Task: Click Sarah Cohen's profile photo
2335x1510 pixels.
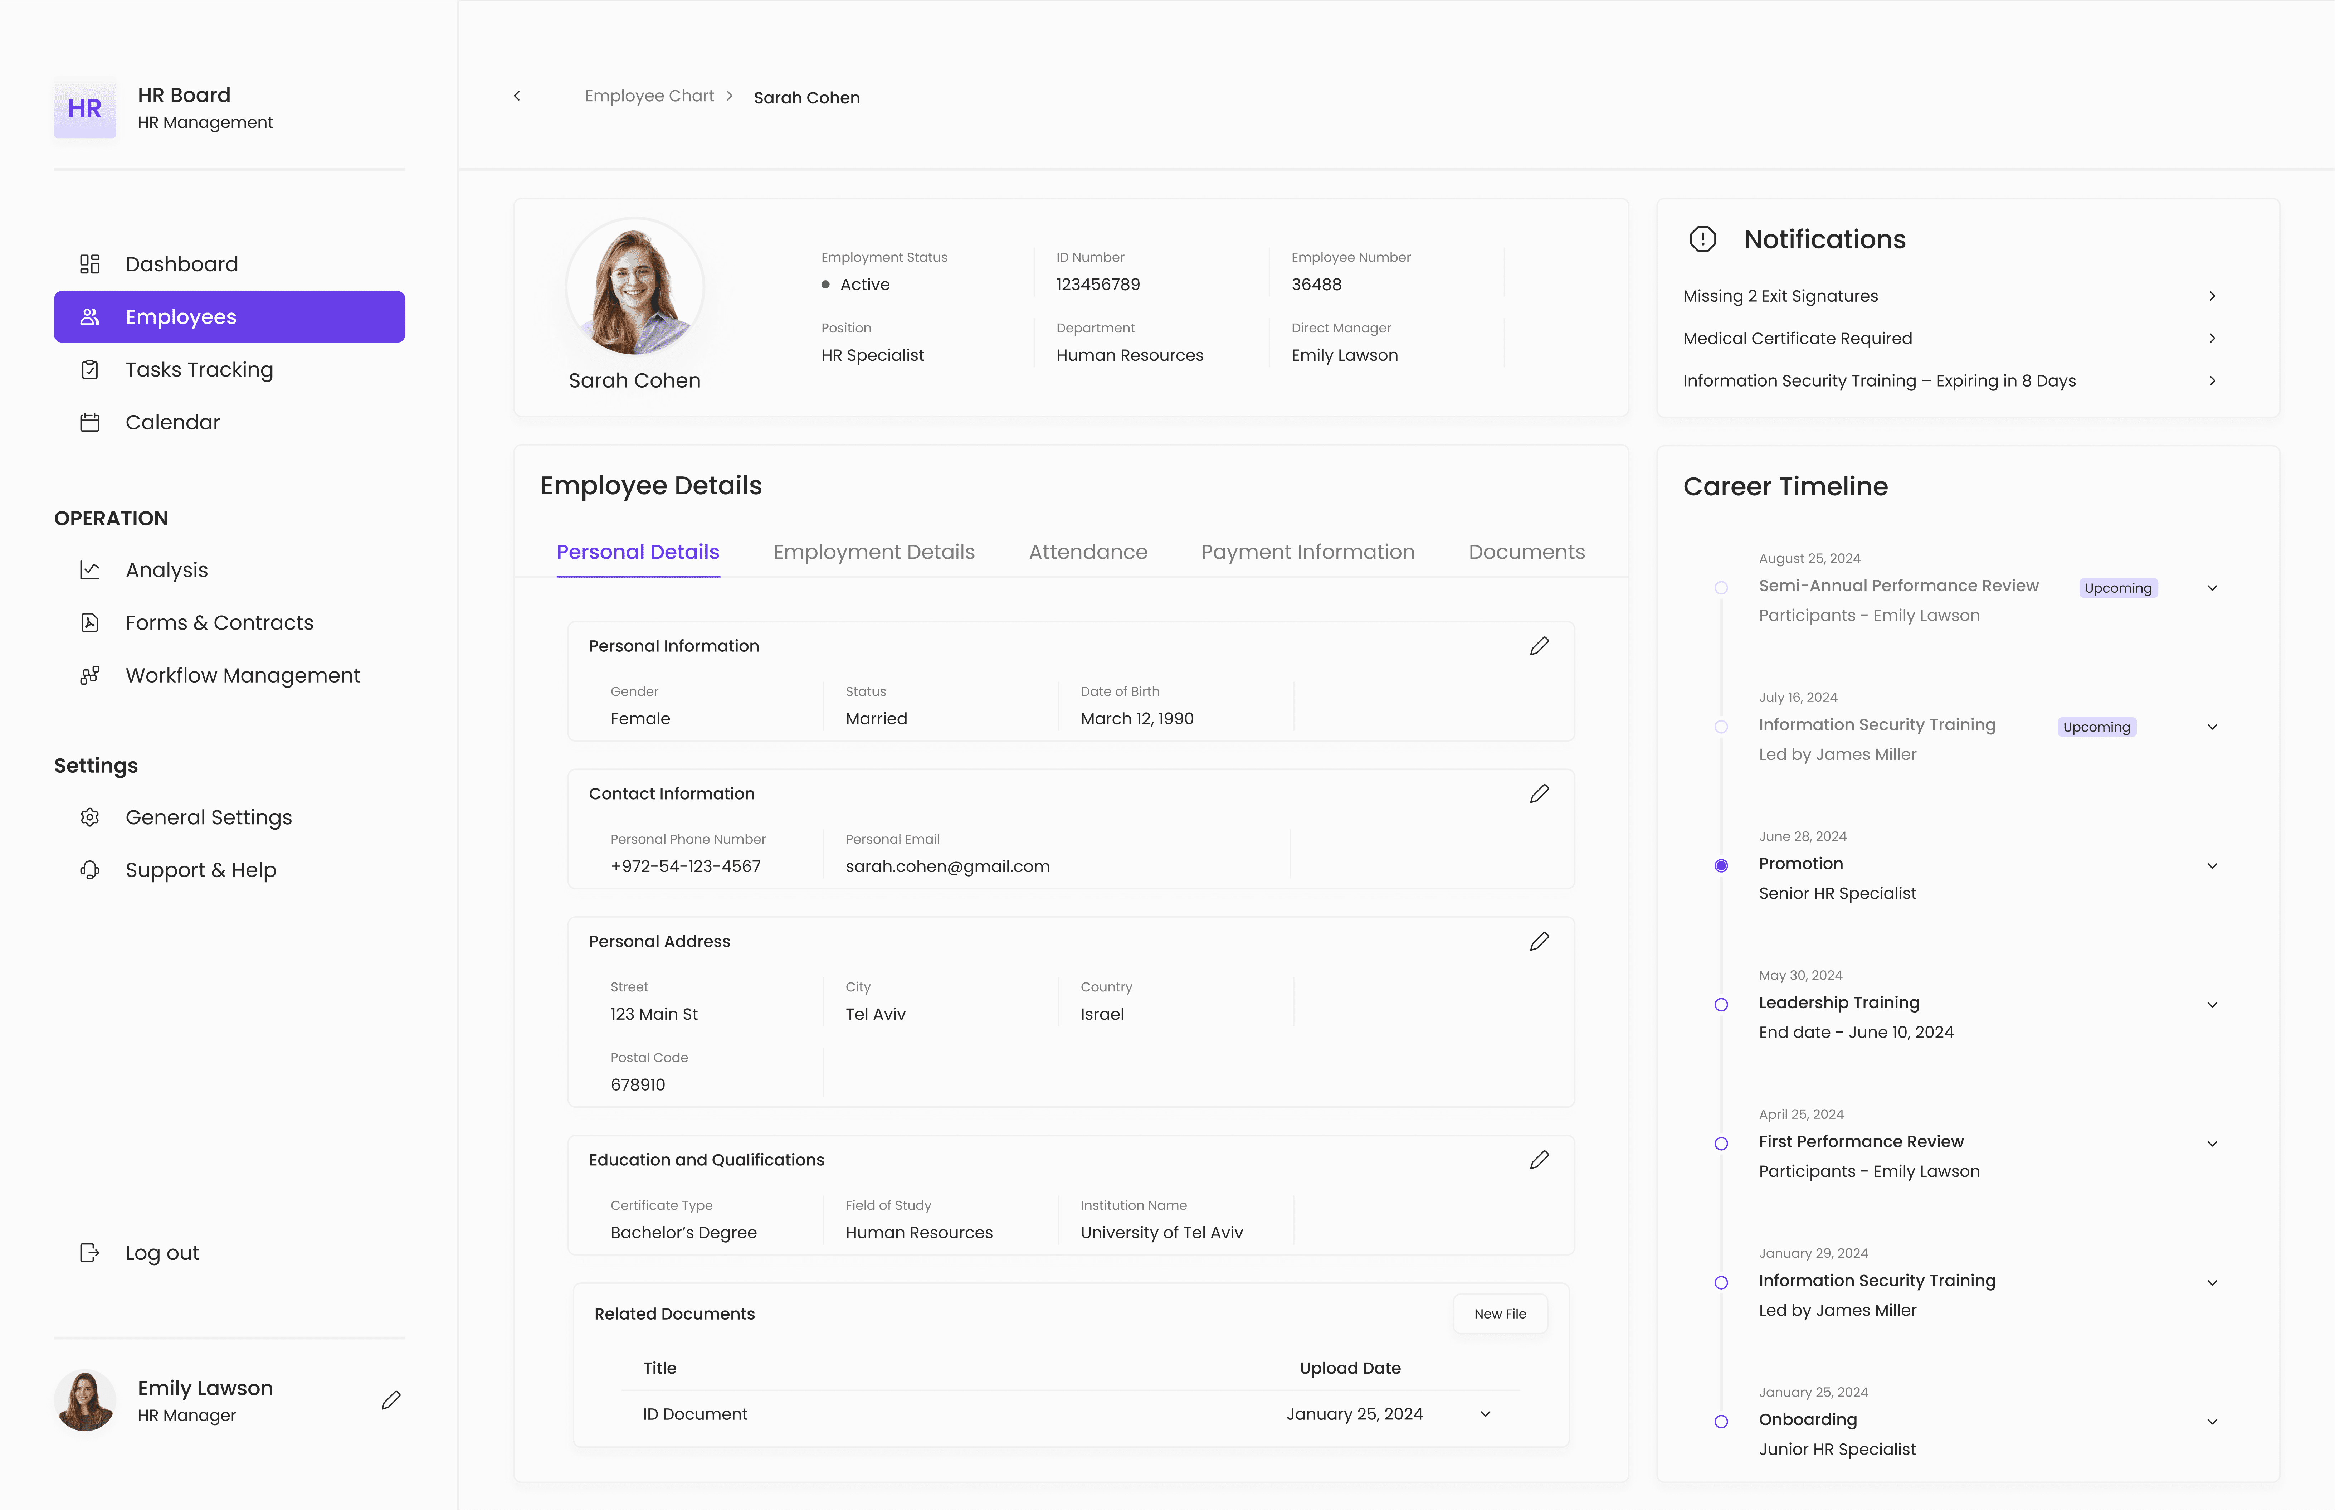Action: click(x=634, y=288)
